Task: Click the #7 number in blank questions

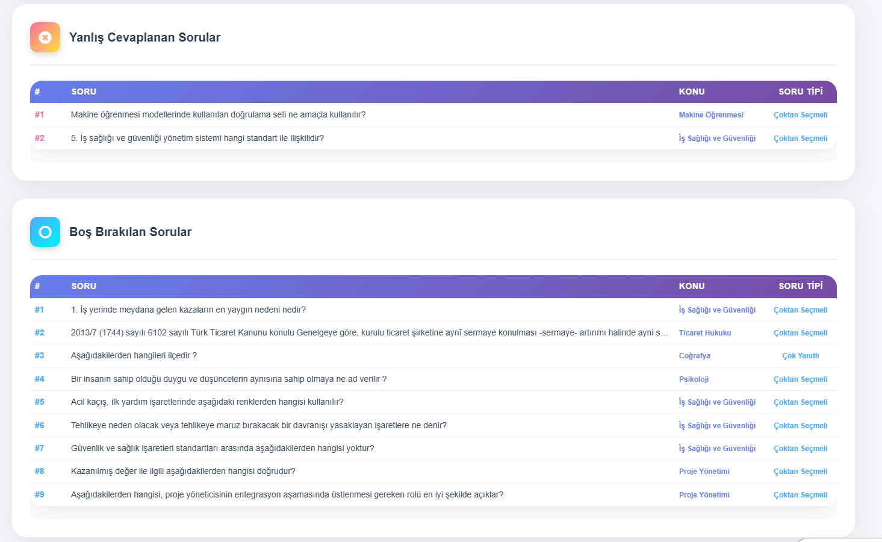Action: [x=39, y=448]
